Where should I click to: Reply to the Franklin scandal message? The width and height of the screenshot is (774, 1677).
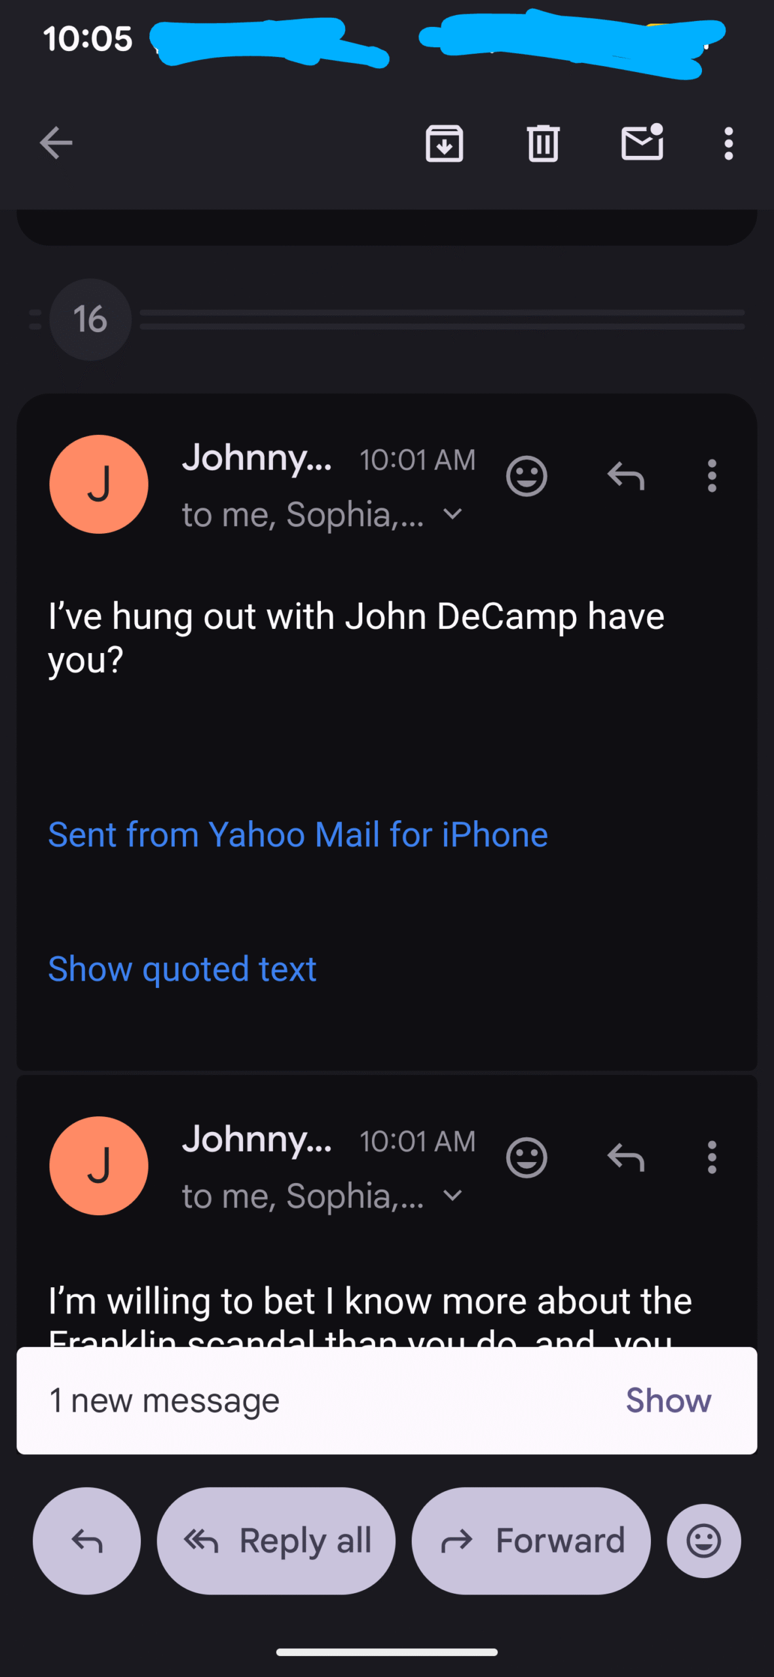coord(626,1158)
